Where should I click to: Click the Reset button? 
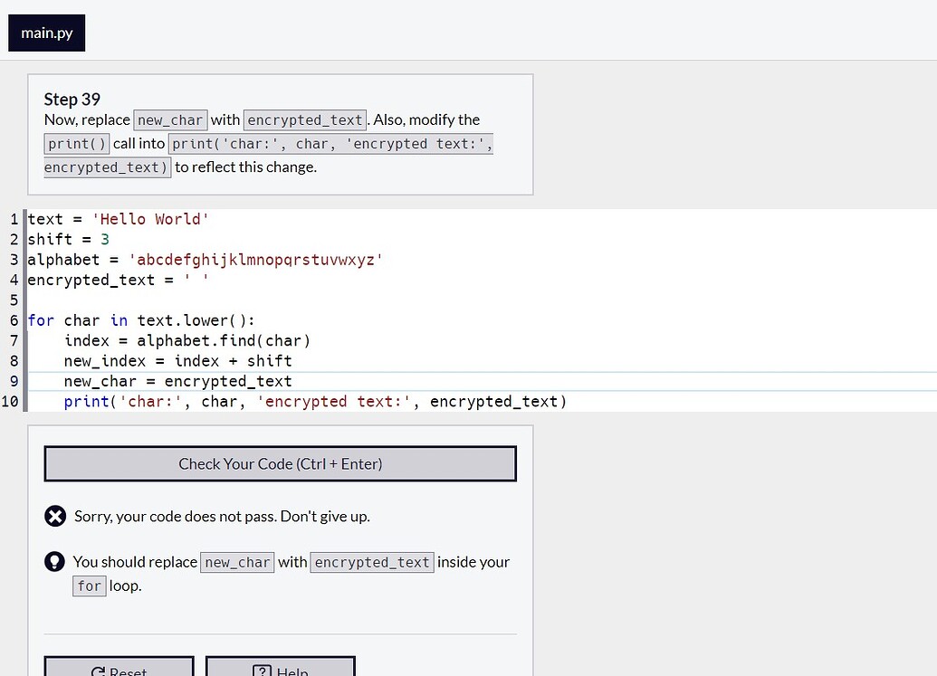[x=119, y=671]
